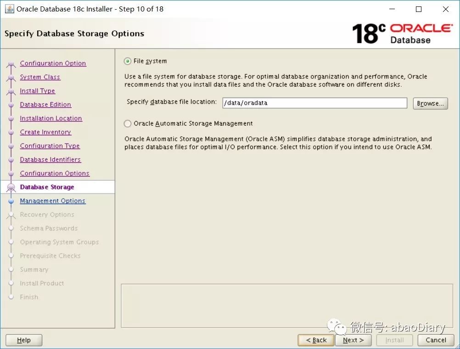Close the Oracle installer window

[x=446, y=9]
